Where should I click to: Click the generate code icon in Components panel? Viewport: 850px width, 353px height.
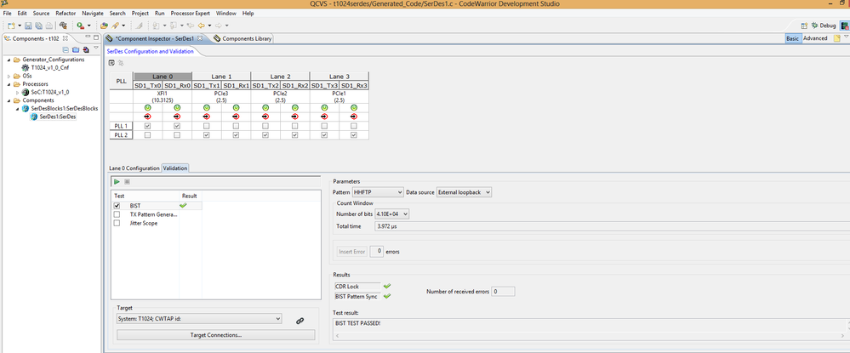click(x=86, y=49)
